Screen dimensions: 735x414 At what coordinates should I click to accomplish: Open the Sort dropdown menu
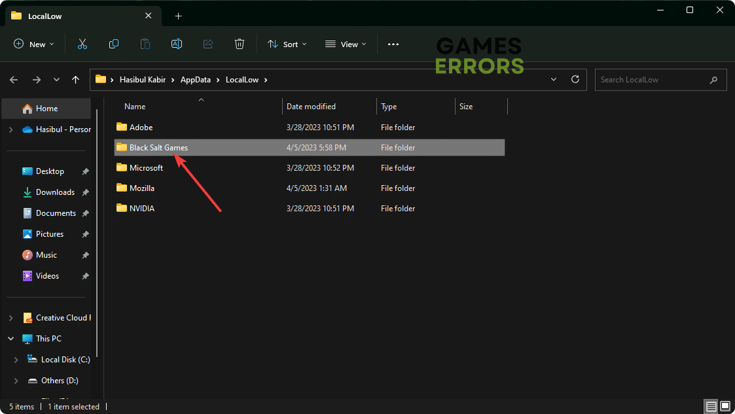tap(287, 44)
